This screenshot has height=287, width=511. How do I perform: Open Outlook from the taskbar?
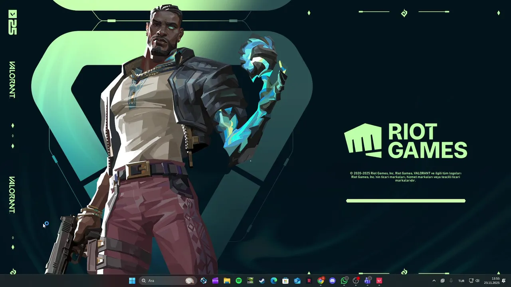pyautogui.click(x=297, y=281)
